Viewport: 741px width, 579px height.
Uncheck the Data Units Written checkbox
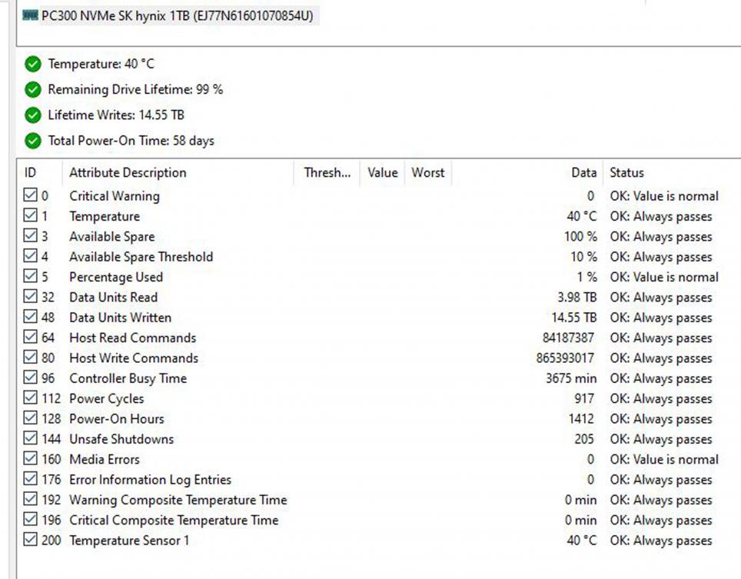30,318
